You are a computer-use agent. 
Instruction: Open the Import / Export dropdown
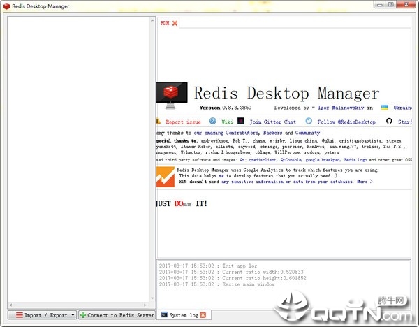pos(42,315)
